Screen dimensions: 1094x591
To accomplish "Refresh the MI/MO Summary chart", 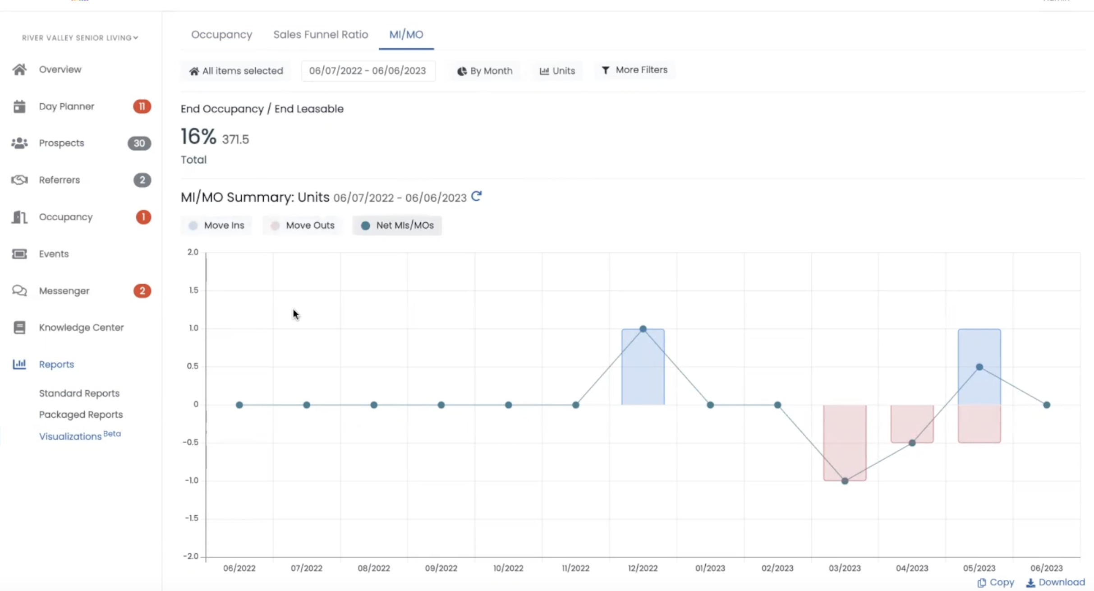I will (x=476, y=197).
